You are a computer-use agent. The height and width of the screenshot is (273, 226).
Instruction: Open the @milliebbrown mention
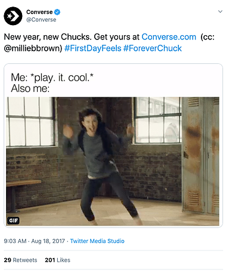(33, 48)
